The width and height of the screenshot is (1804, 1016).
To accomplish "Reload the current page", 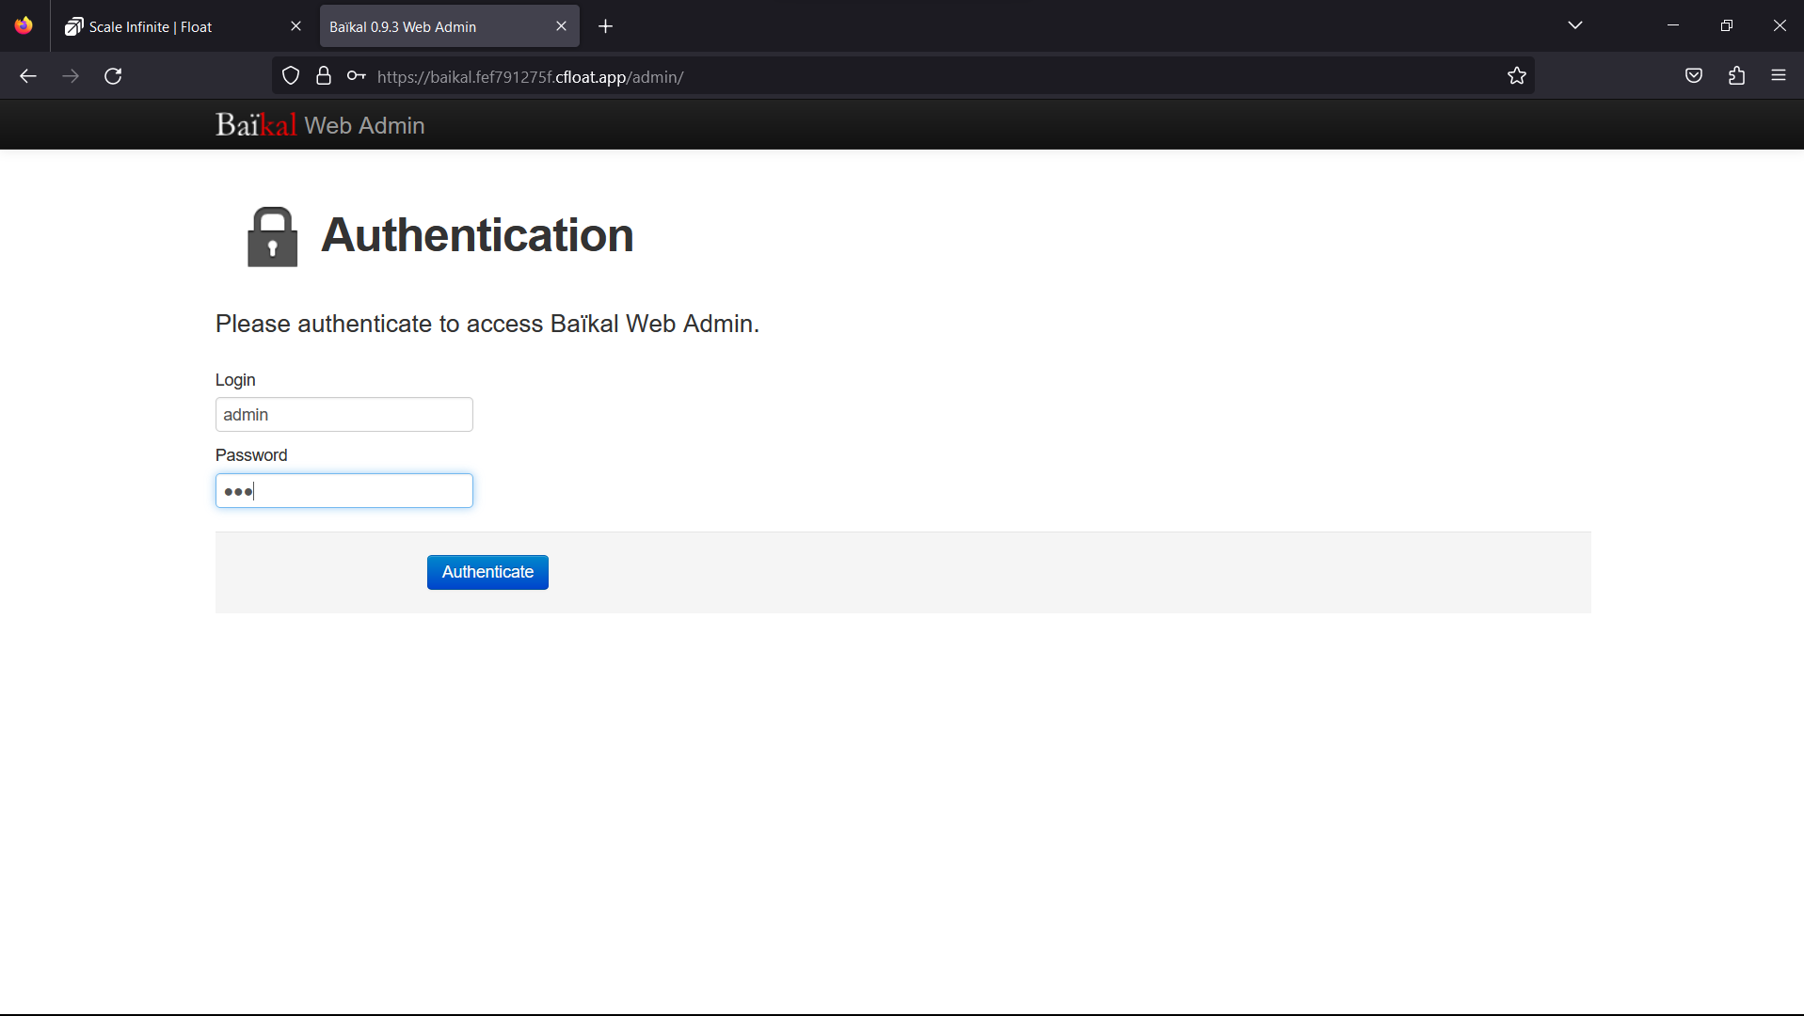I will (x=113, y=76).
